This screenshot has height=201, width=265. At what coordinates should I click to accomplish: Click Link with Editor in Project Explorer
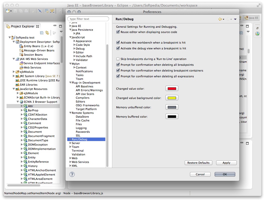48,33
